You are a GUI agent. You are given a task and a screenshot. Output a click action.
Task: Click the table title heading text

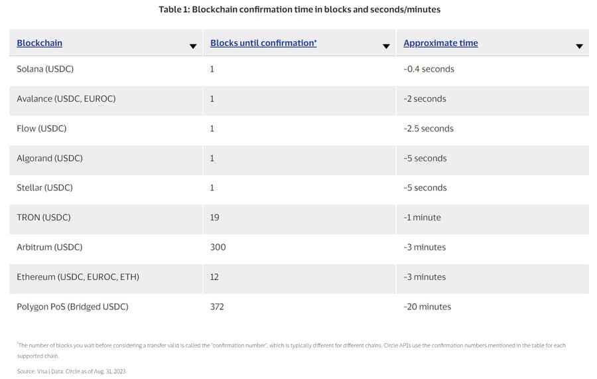pyautogui.click(x=300, y=9)
